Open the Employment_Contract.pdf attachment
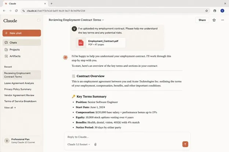 pyautogui.click(x=101, y=43)
